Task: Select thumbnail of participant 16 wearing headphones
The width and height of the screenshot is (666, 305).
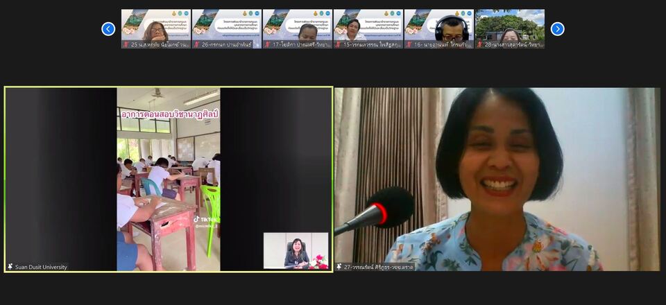Action: (x=438, y=29)
